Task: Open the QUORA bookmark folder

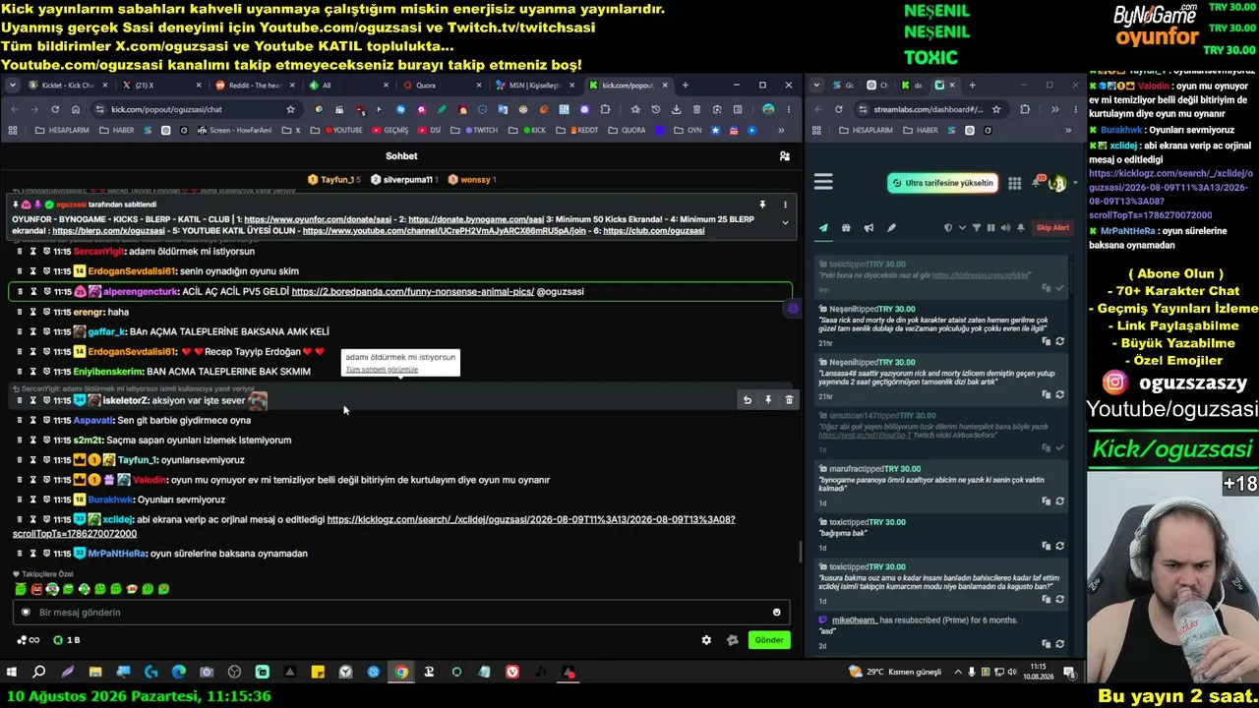Action: point(627,130)
